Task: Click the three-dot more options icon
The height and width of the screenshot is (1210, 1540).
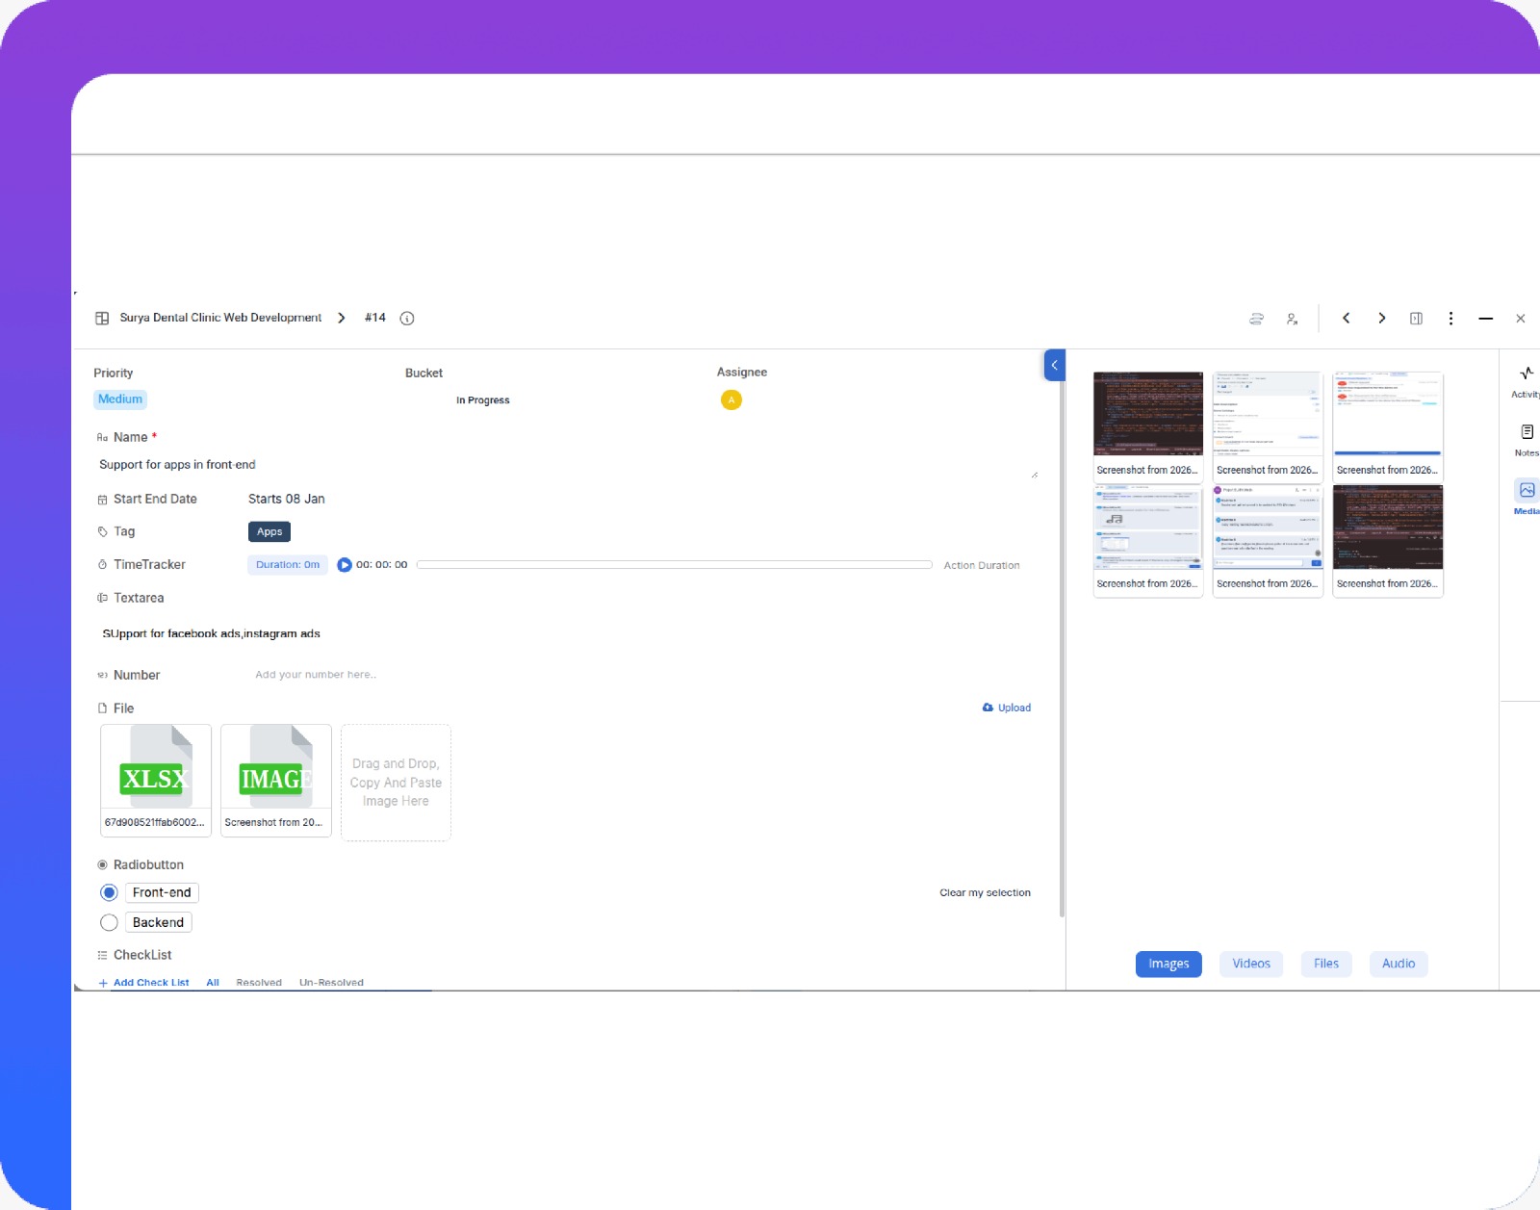Action: pos(1450,319)
